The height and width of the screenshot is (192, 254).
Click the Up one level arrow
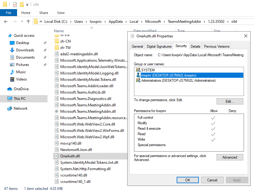coord(28,22)
